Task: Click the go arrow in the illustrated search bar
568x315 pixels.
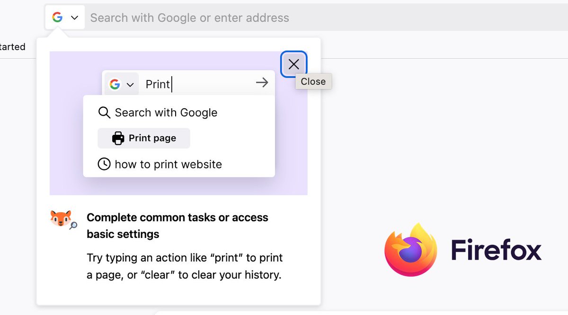Action: click(x=262, y=83)
